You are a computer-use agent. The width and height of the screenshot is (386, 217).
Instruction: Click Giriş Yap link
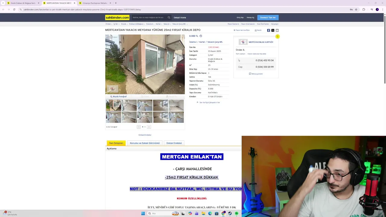click(240, 17)
